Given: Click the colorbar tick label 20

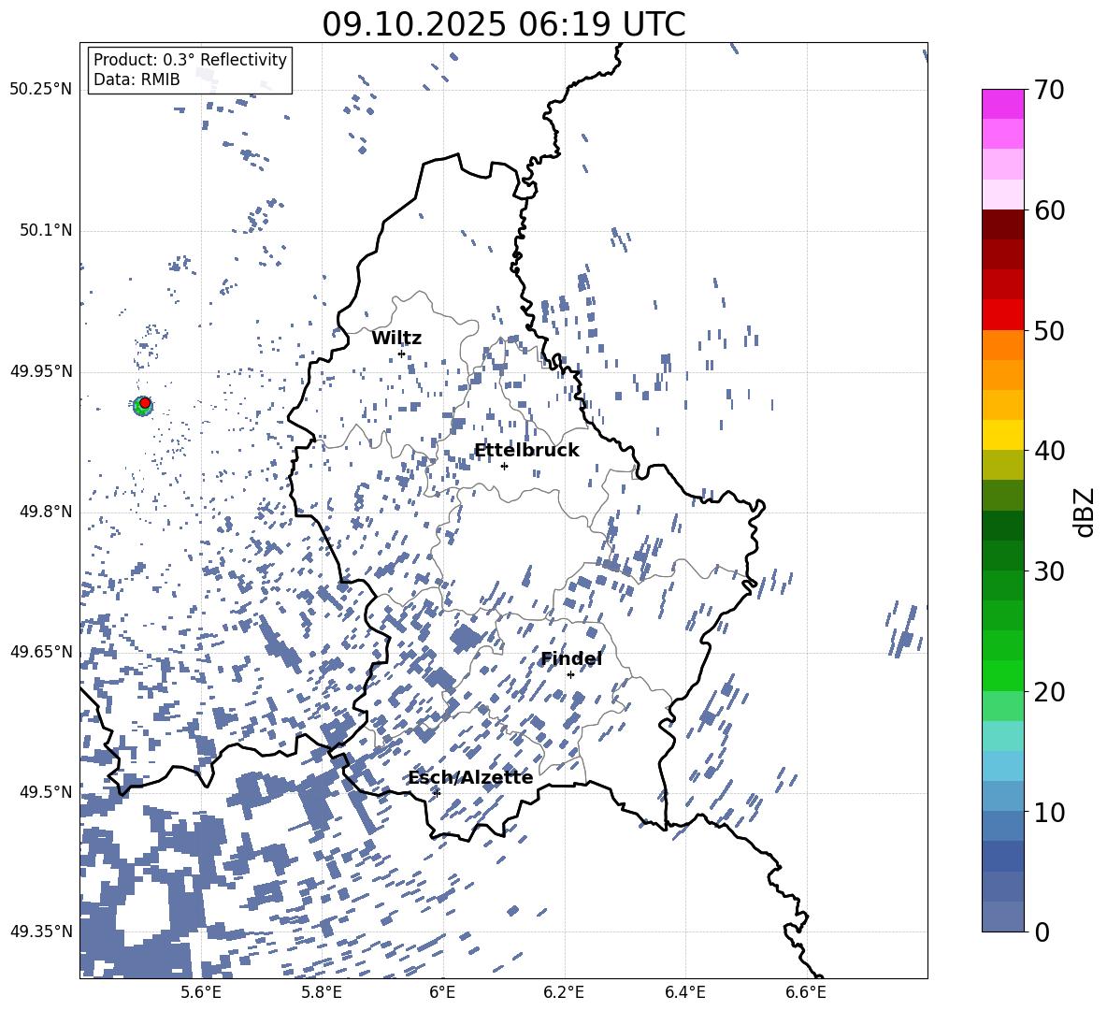Looking at the screenshot, I should 1049,693.
